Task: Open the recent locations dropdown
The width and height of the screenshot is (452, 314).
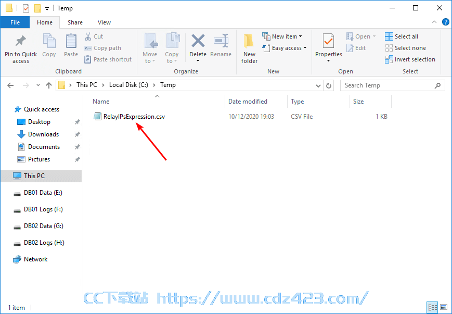Action: point(38,85)
